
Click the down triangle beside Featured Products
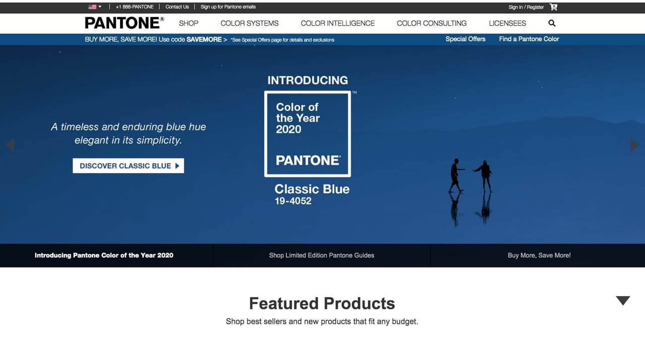pyautogui.click(x=623, y=301)
